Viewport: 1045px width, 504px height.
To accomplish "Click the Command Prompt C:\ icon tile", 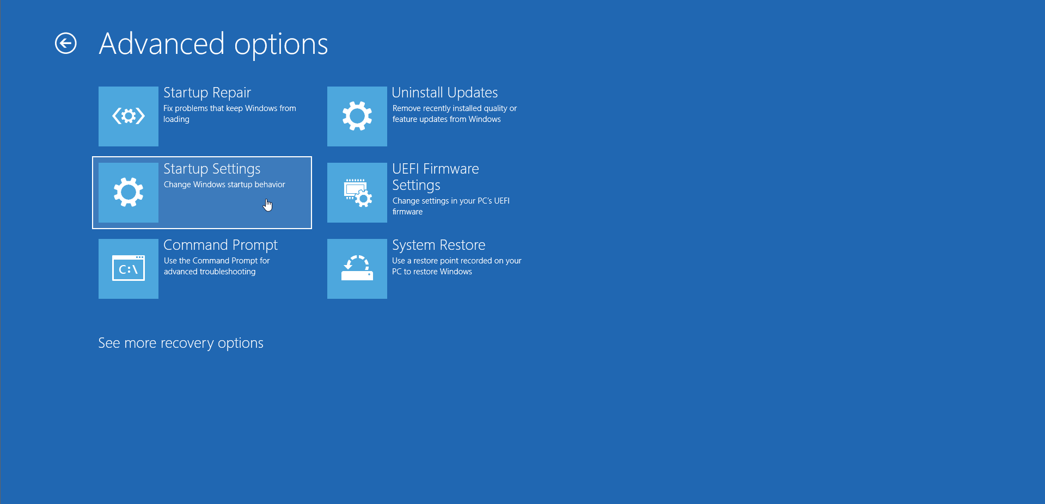I will [x=129, y=269].
